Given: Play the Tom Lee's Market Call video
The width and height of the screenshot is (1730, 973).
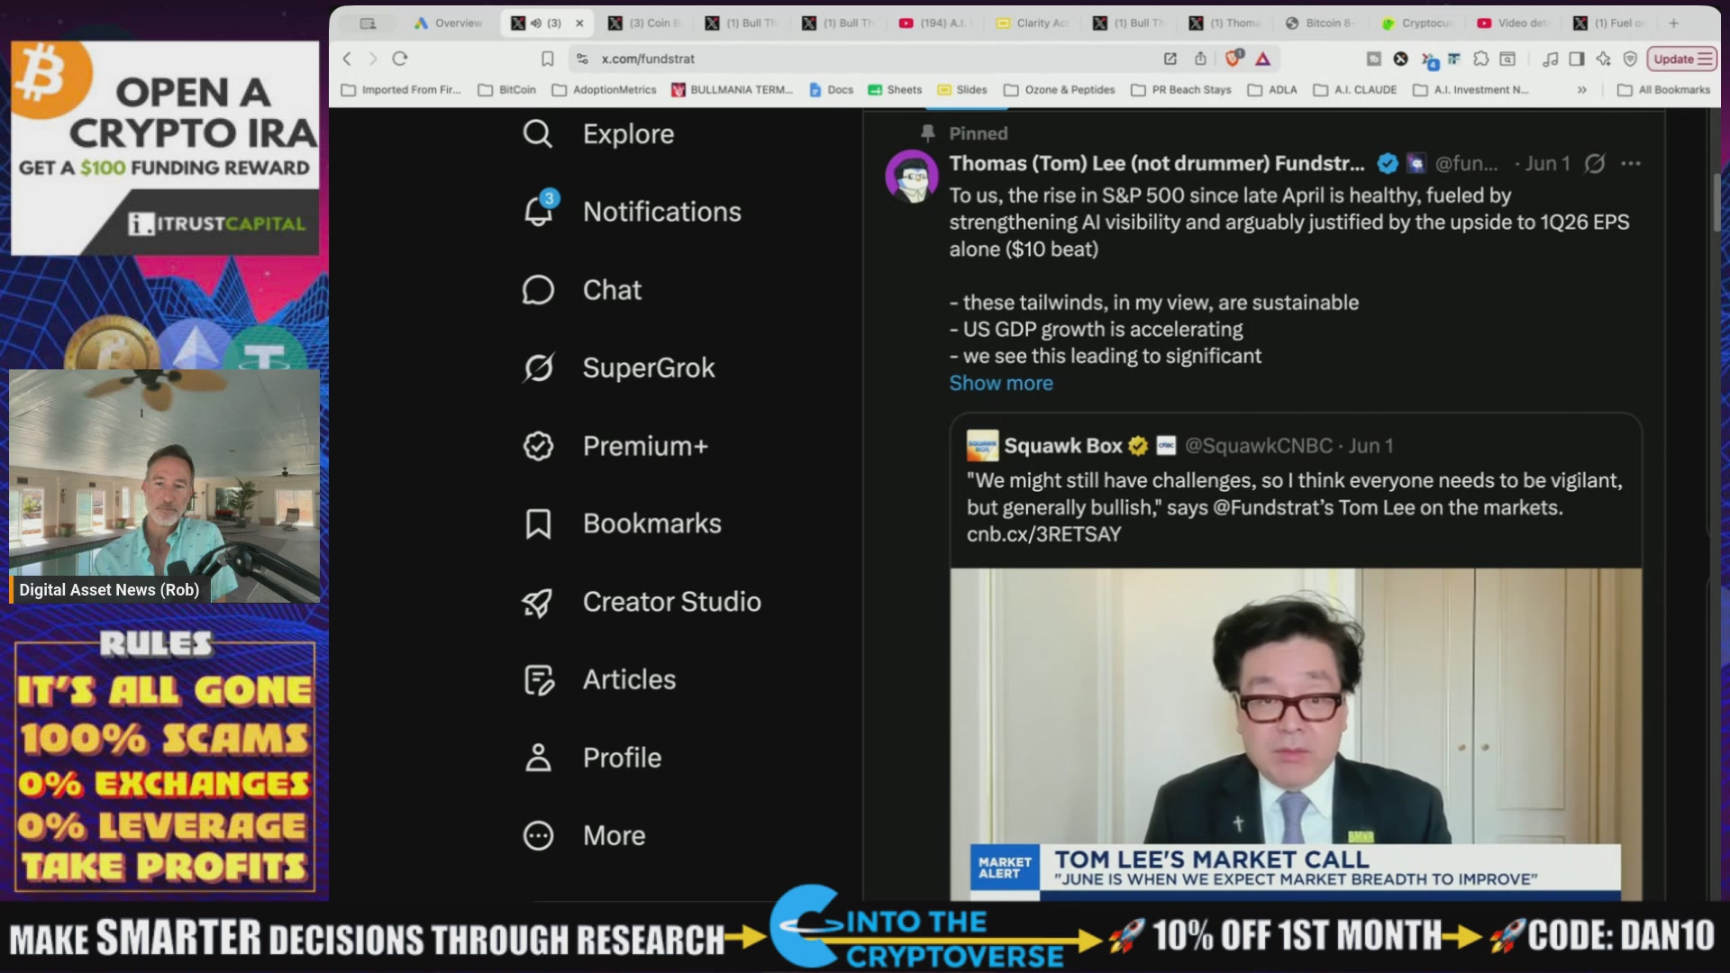Looking at the screenshot, I should (1296, 733).
